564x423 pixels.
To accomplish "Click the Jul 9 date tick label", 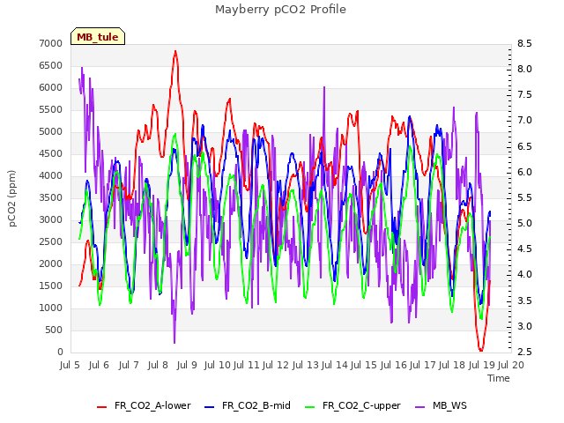I will point(187,365).
